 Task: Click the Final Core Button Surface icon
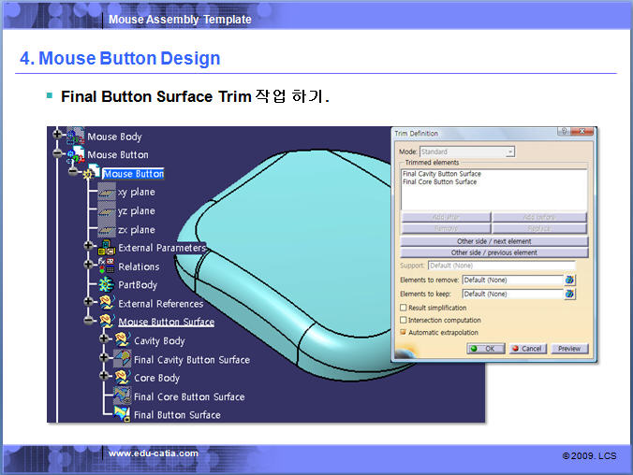[122, 396]
